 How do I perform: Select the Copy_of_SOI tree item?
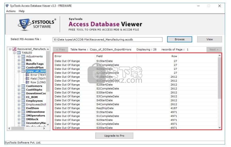click(x=36, y=71)
